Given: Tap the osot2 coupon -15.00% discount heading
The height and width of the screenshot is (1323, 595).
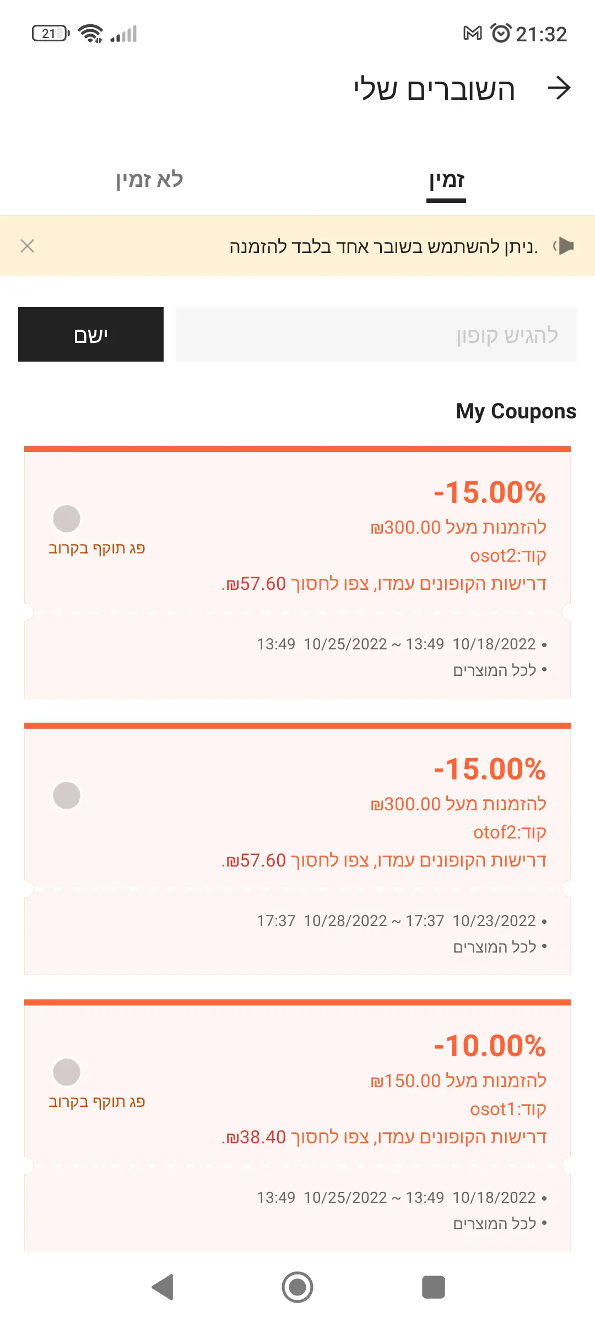Looking at the screenshot, I should 489,492.
